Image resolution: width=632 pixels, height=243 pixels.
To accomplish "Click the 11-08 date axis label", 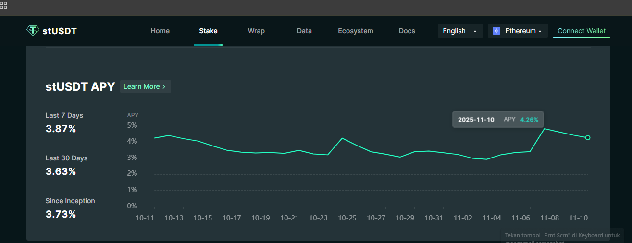I will [549, 218].
